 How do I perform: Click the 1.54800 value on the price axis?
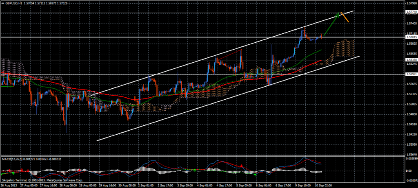click(411, 114)
